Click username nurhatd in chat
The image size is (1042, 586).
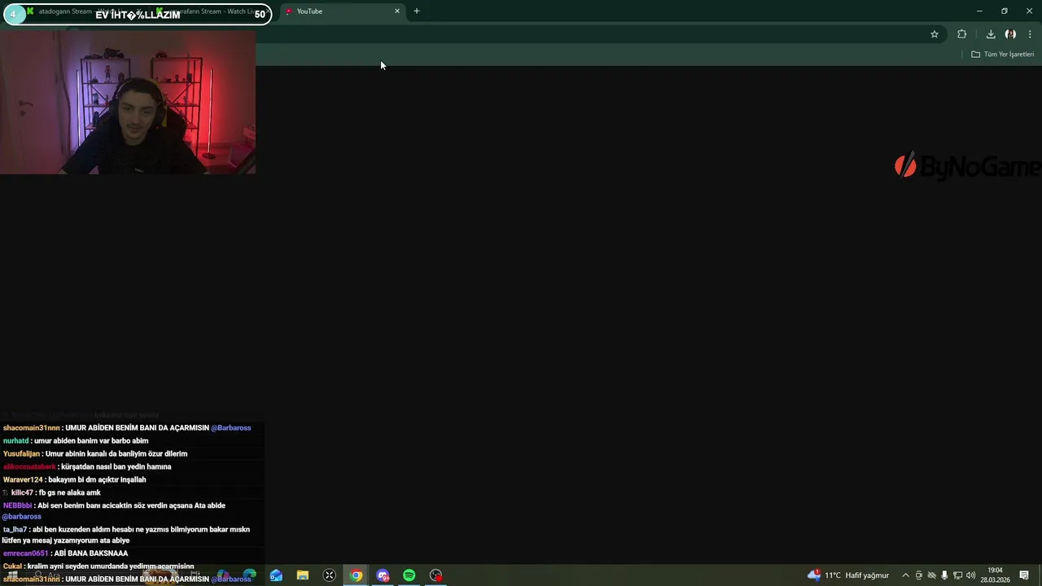pos(15,441)
